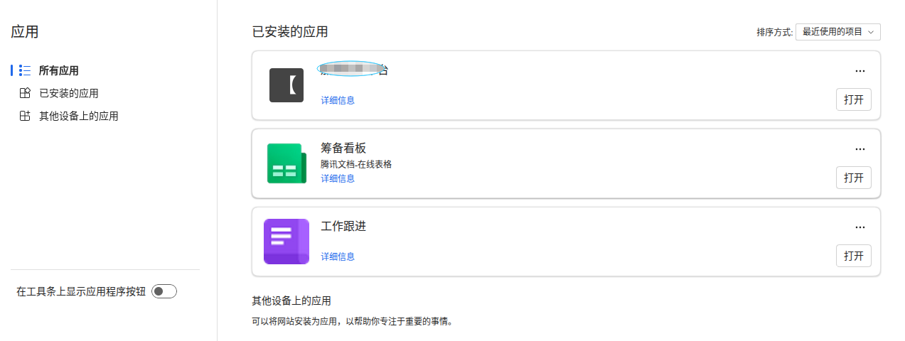Toggle 在工具条上显示应用程序按钮 switch
The image size is (905, 341).
point(164,291)
